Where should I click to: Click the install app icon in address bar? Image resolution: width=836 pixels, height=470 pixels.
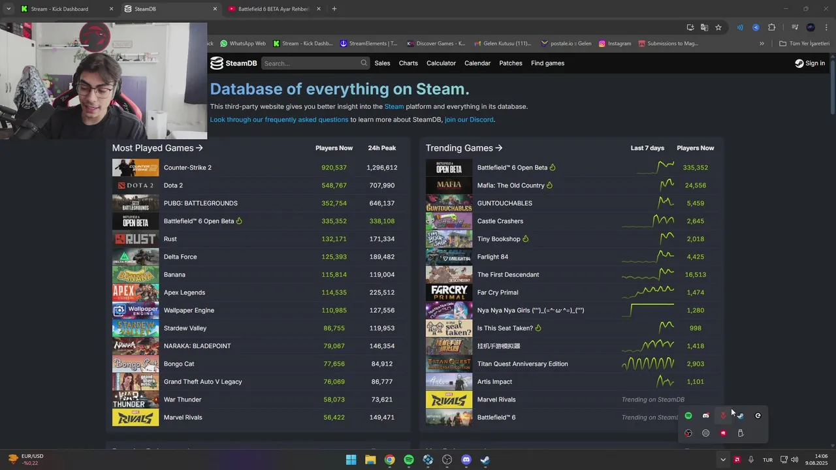(x=690, y=27)
